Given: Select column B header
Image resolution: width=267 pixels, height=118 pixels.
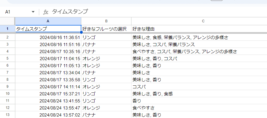Looking at the screenshot, I should pyautogui.click(x=106, y=21).
